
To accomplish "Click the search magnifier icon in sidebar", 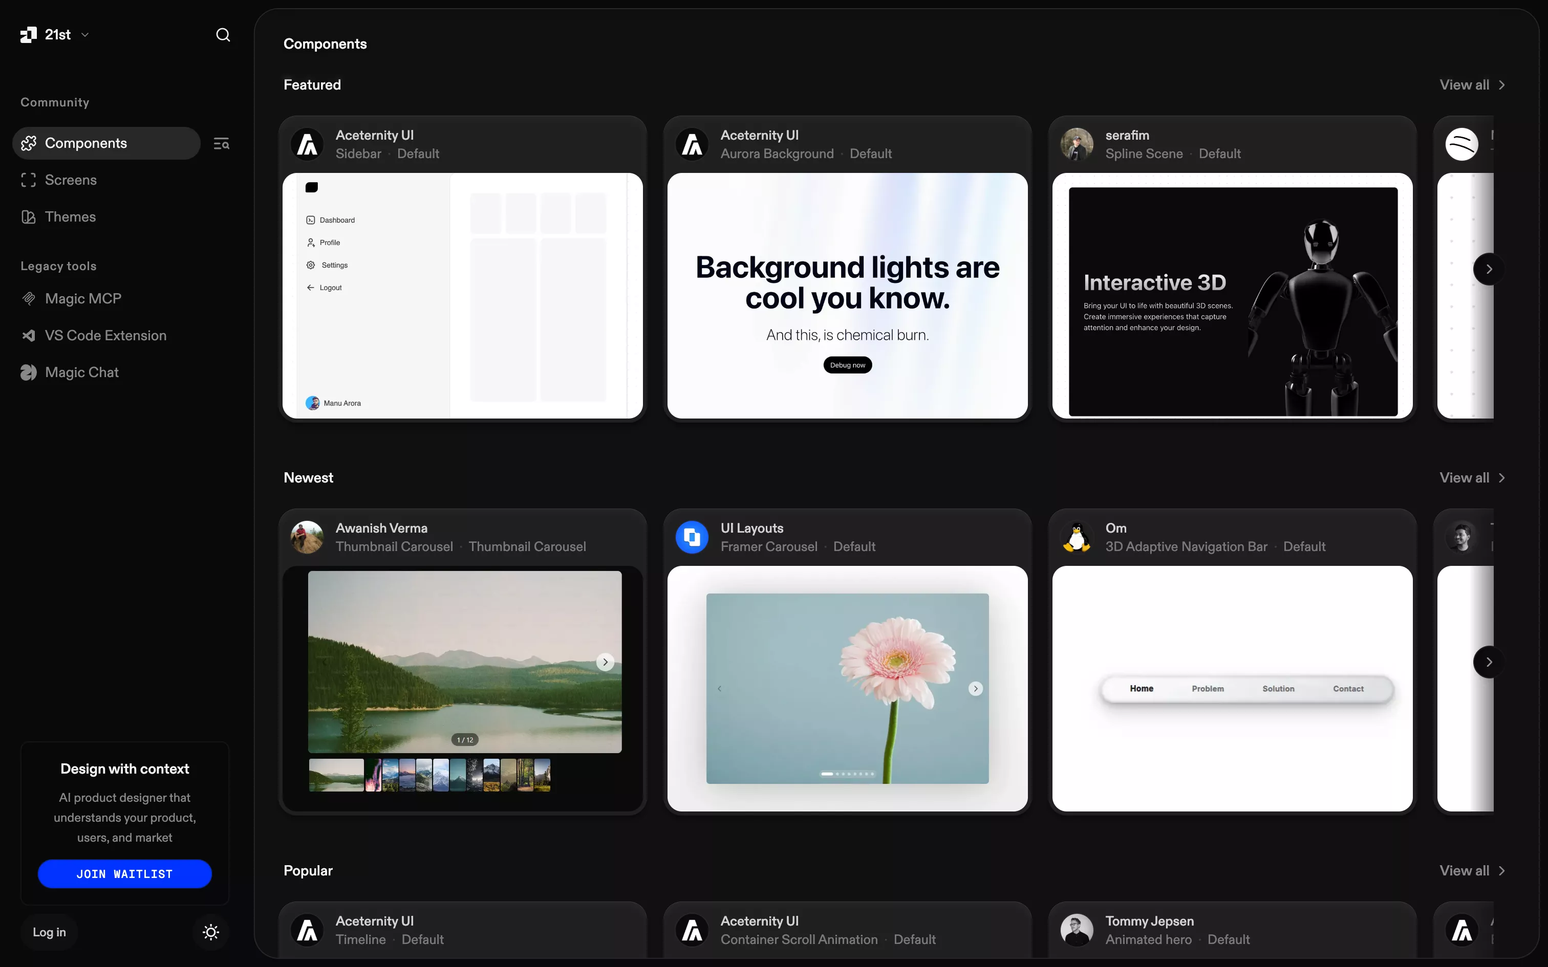I will pyautogui.click(x=223, y=35).
